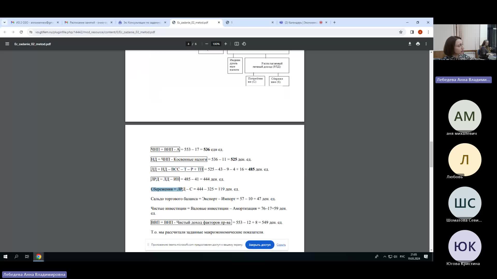497x279 pixels.
Task: Open Chrome side panel icon
Action: [x=412, y=32]
